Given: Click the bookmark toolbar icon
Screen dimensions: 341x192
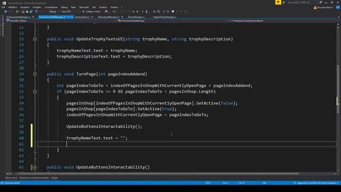Looking at the screenshot, I should click(x=173, y=12).
